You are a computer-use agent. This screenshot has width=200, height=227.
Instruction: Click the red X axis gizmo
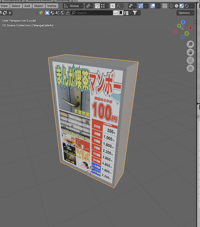[190, 28]
